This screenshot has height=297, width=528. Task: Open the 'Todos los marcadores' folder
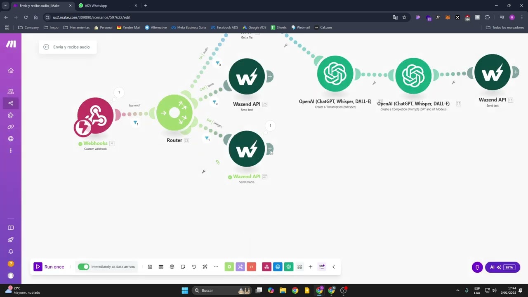tap(505, 28)
